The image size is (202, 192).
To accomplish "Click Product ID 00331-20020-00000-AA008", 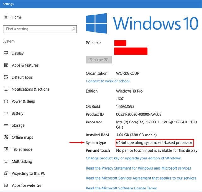I will [139, 114].
